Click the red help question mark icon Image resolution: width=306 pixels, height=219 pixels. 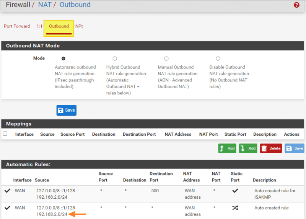pyautogui.click(x=296, y=5)
